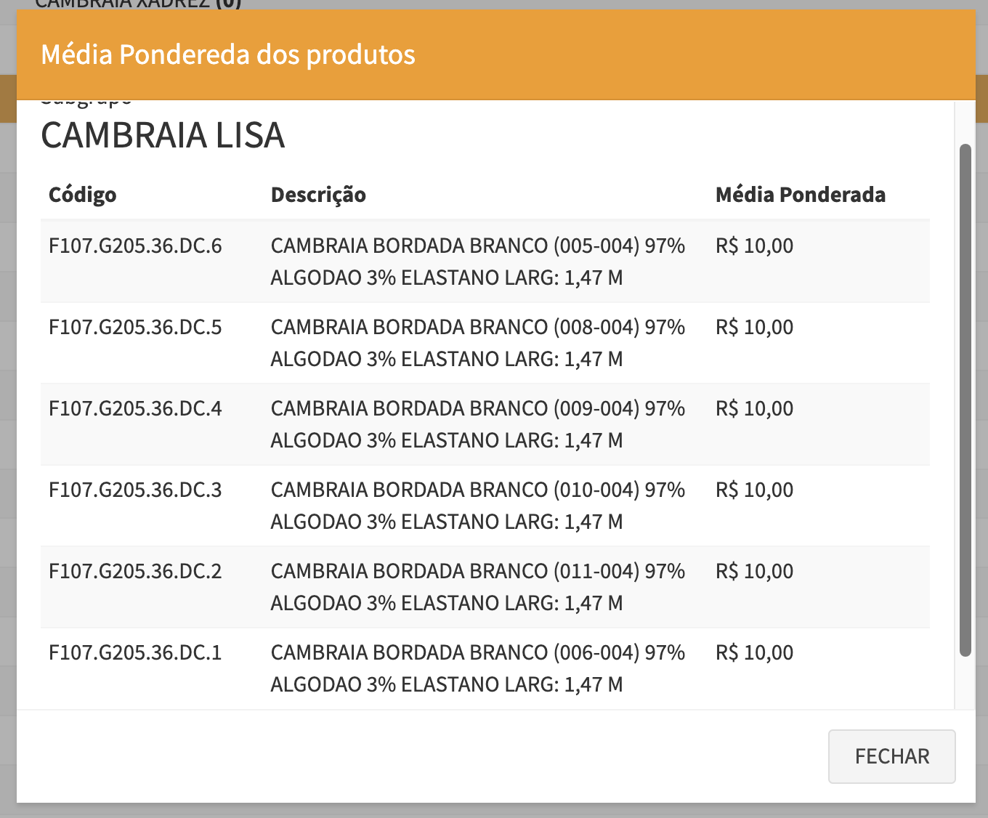The height and width of the screenshot is (818, 988).
Task: Select product code F107.G205.36.DC.1
Action: (135, 653)
